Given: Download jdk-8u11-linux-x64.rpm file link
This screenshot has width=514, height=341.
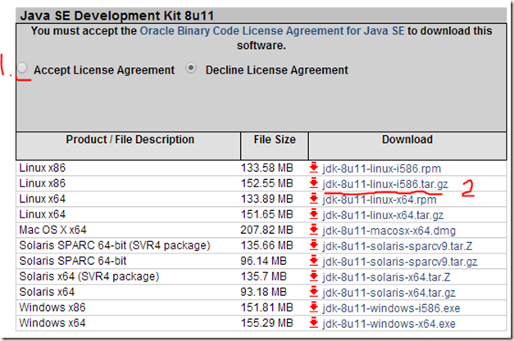Looking at the screenshot, I should [x=379, y=198].
